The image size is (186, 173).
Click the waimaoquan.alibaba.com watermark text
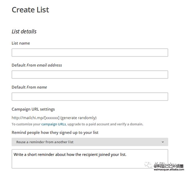tap(168, 170)
